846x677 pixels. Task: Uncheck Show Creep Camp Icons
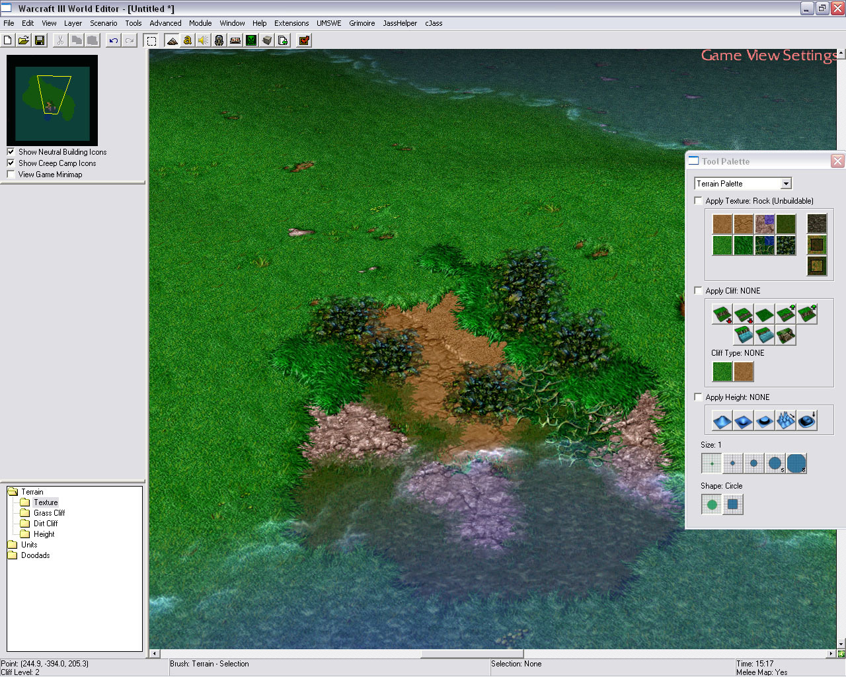click(11, 163)
